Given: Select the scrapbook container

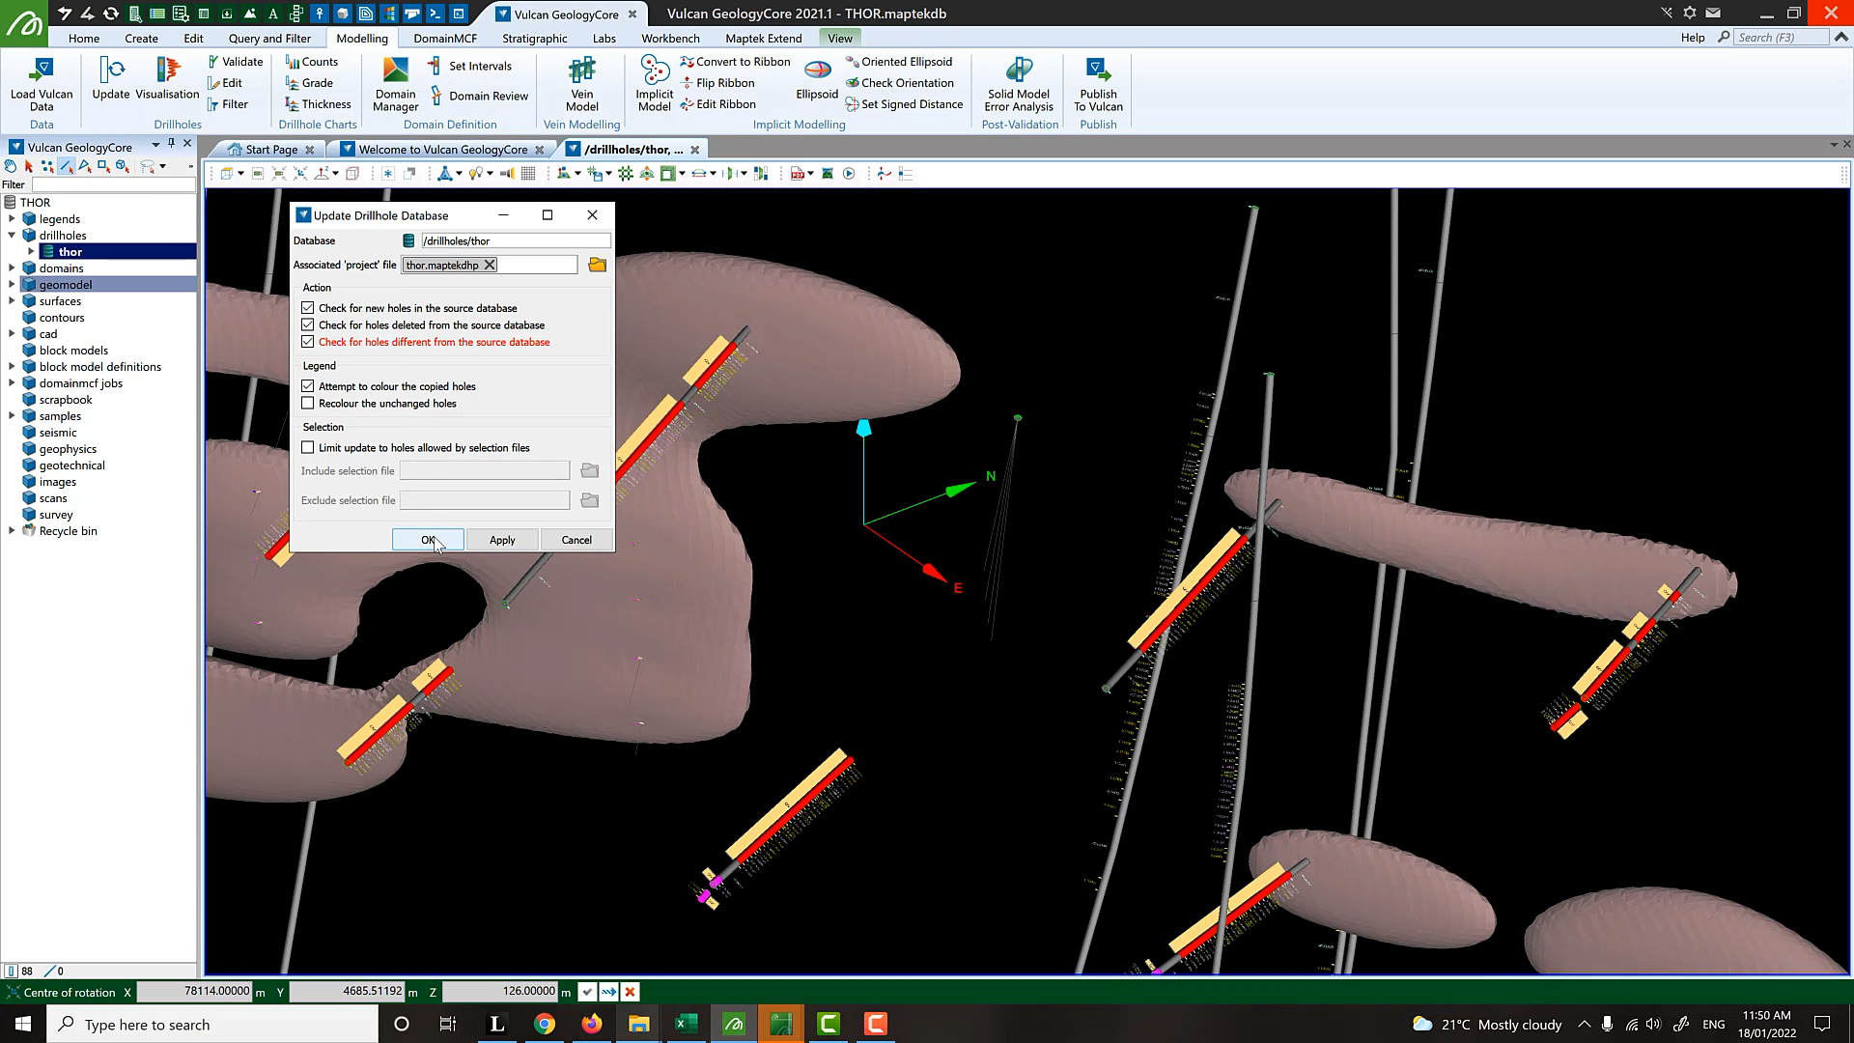Looking at the screenshot, I should (x=66, y=400).
